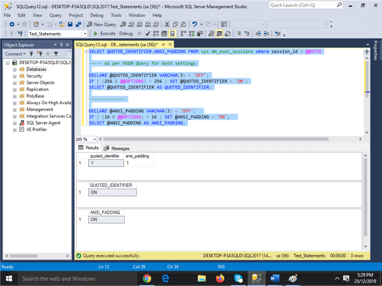Click the Change Connection icon
Image resolution: width=382 pixels, height=286 pixels.
tap(20, 33)
